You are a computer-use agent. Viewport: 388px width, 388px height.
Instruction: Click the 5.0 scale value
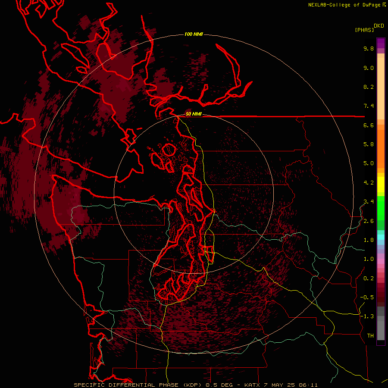(x=369, y=163)
